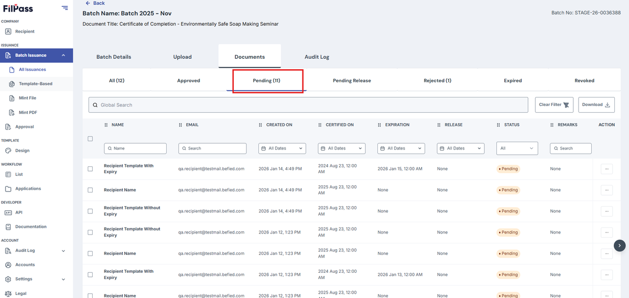Check the 2026 Jan 15 expiration row checkbox
Image resolution: width=629 pixels, height=298 pixels.
[90, 169]
